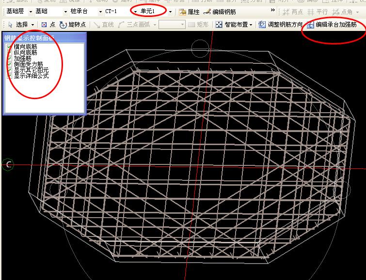This screenshot has height=280, width=366.
Task: Toggle the 显示详细公式 checkbox
Action: point(9,76)
